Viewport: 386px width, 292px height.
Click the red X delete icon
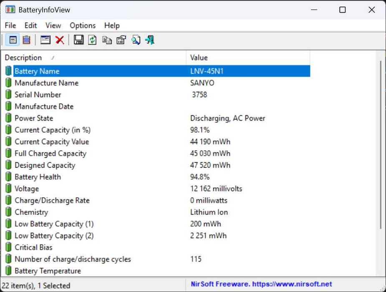(x=60, y=40)
